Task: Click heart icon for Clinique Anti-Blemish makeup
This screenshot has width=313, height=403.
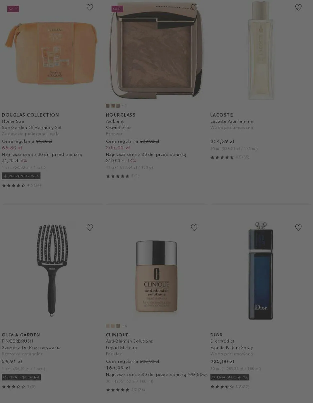Action: click(194, 227)
